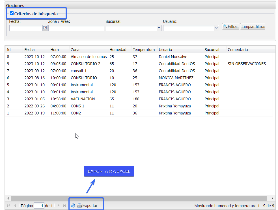
Task: Expand the Sucursal dropdown list
Action: [159, 28]
